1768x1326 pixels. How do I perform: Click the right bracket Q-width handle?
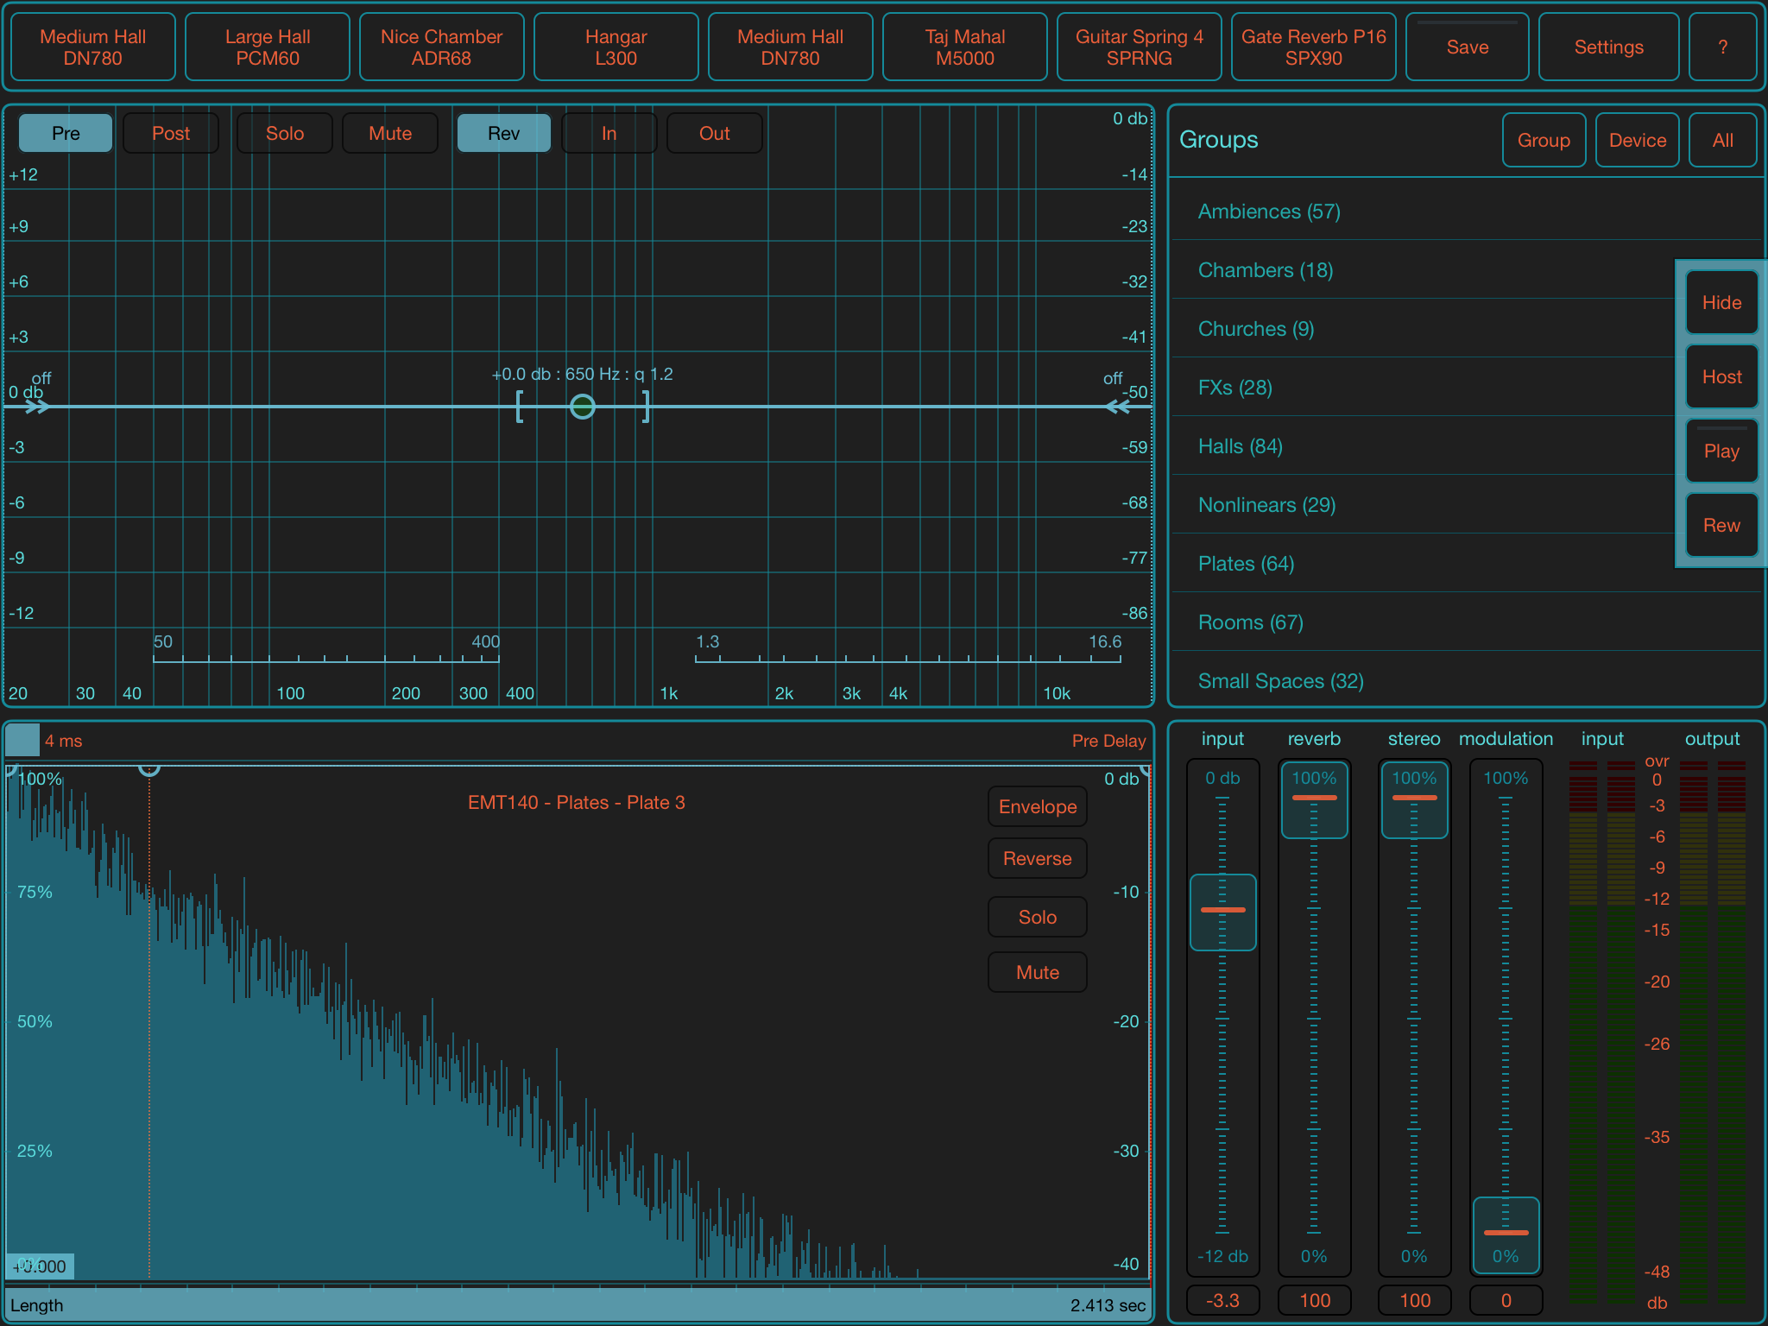pos(646,407)
